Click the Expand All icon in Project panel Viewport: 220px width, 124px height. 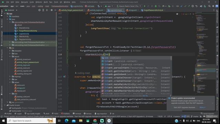(x=43, y=10)
